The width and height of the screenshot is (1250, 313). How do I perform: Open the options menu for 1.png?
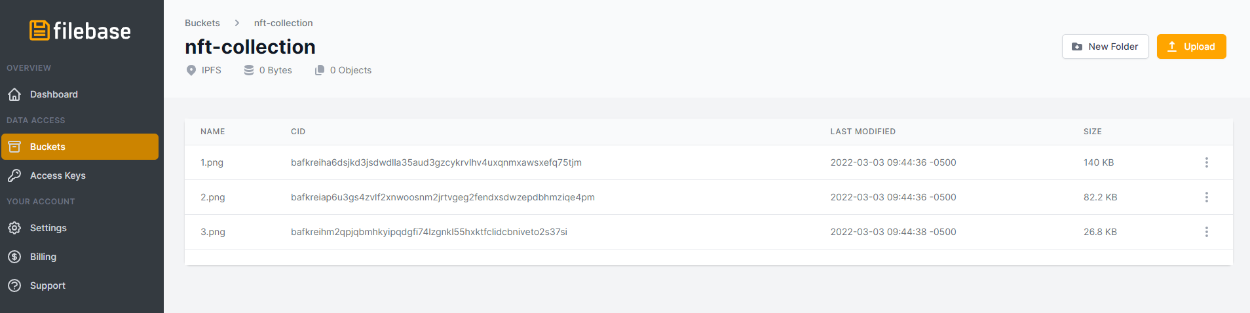click(1206, 162)
